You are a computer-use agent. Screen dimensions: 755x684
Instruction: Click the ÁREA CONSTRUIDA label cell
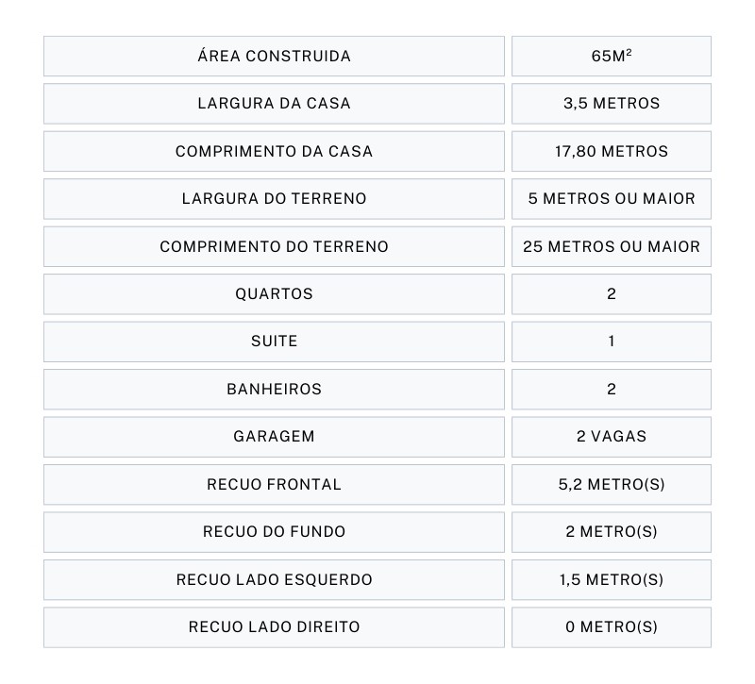(274, 56)
